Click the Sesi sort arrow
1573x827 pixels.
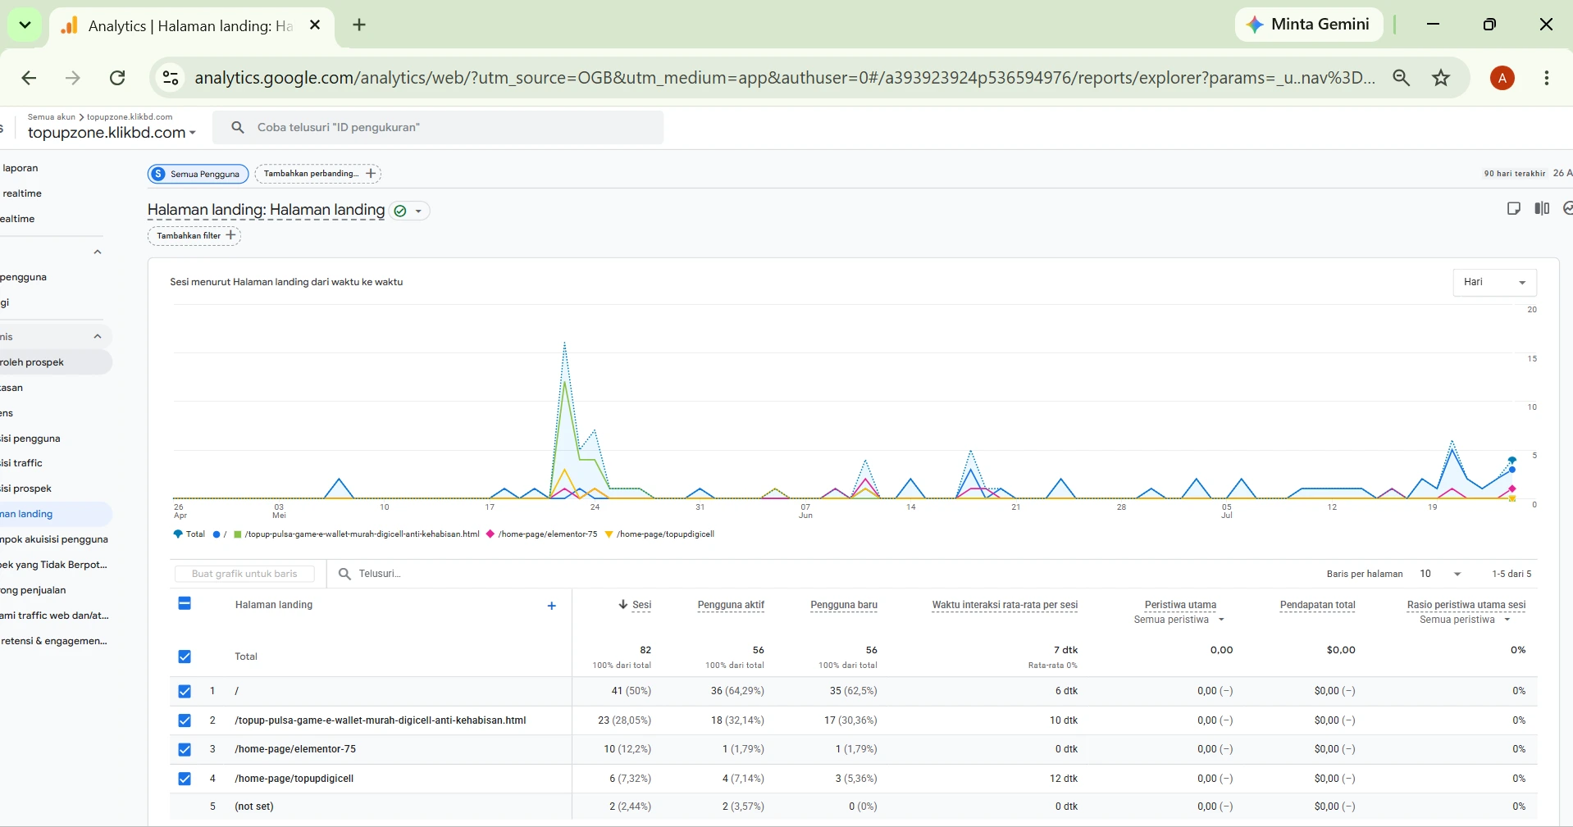click(x=623, y=605)
